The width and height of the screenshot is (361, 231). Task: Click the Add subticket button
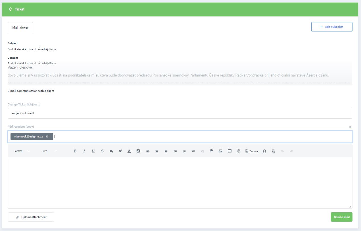coord(331,27)
